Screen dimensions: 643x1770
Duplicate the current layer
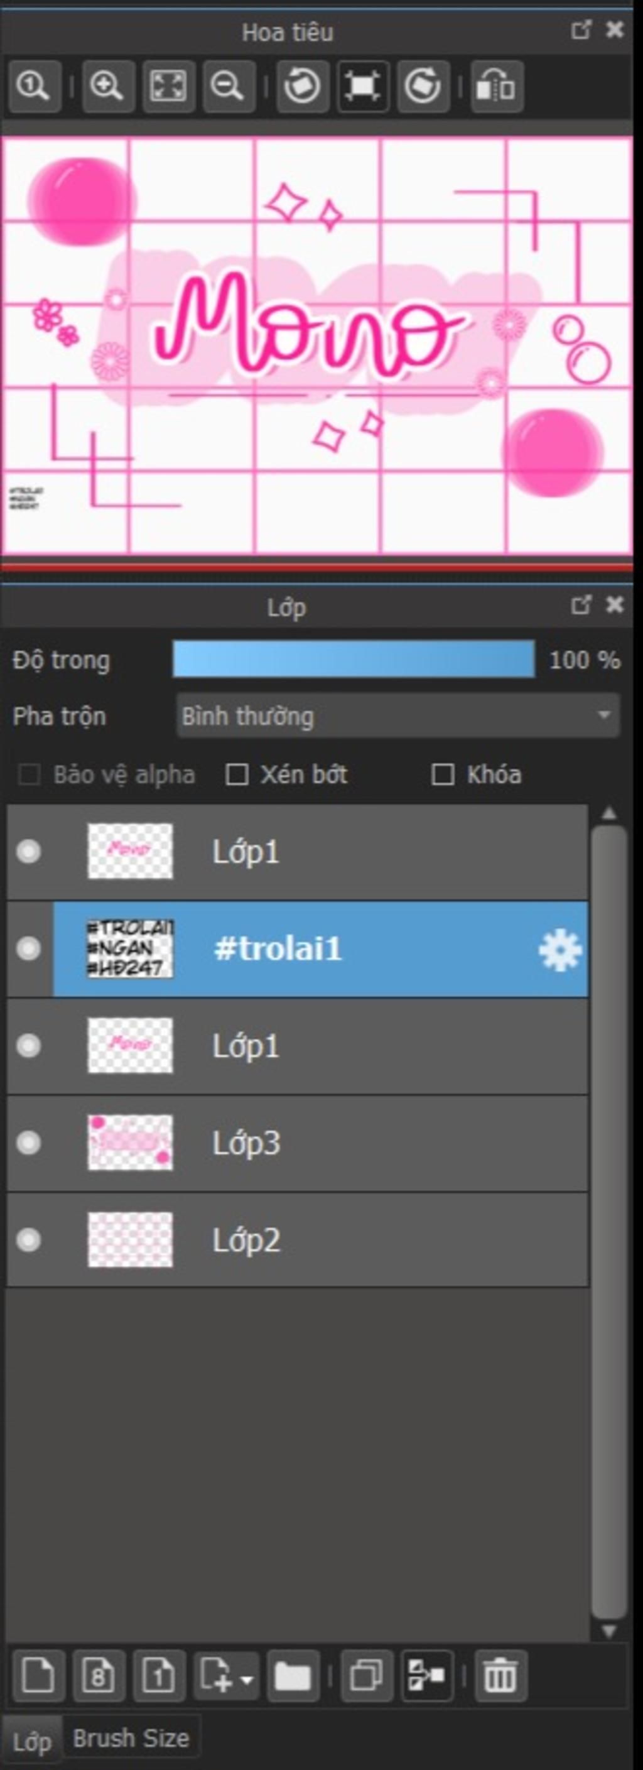coord(367,1675)
